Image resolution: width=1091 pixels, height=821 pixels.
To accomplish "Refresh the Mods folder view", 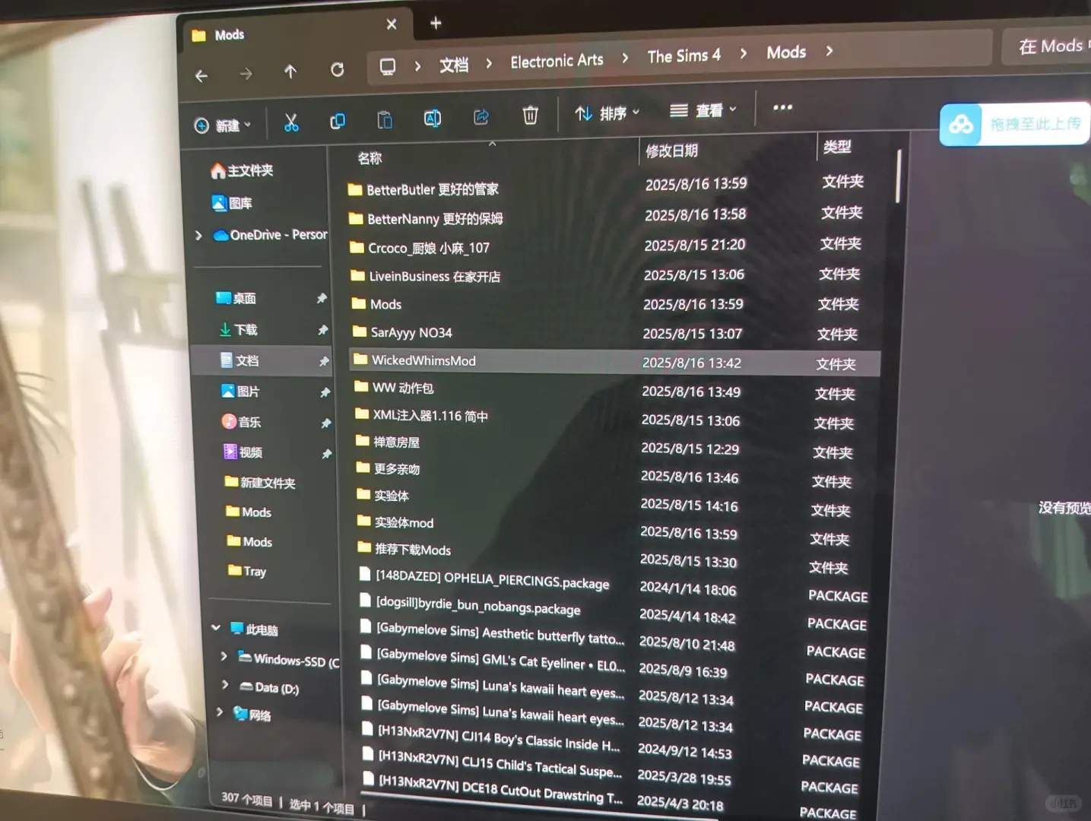I will pyautogui.click(x=337, y=70).
